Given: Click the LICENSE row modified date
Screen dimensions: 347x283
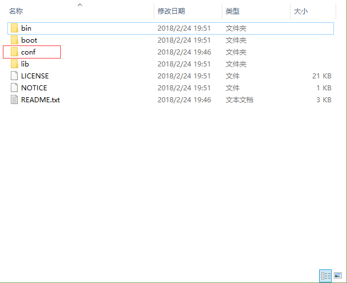Looking at the screenshot, I should point(184,76).
